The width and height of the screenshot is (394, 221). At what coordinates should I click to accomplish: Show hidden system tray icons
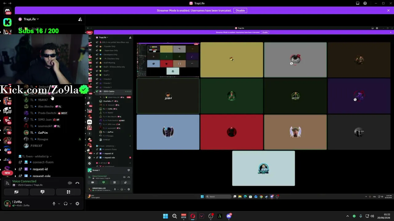348,216
